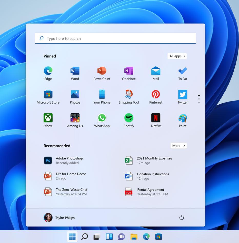Open the pinned Microsoft Store app
239x243 pixels.
click(48, 97)
